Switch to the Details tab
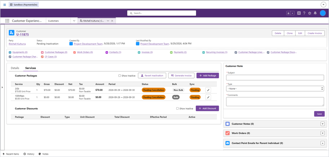 [x=15, y=68]
